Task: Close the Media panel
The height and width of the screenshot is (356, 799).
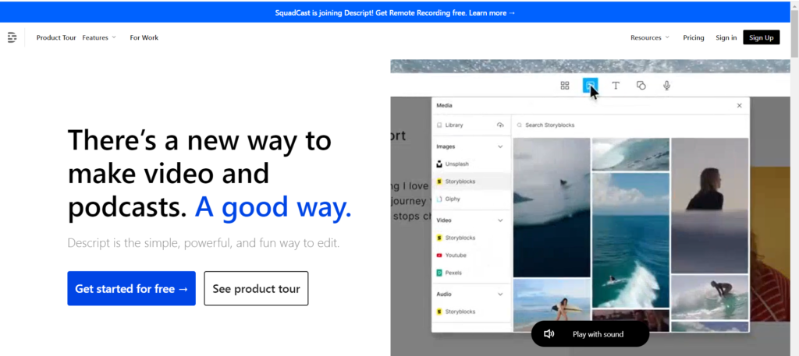Action: [x=740, y=106]
